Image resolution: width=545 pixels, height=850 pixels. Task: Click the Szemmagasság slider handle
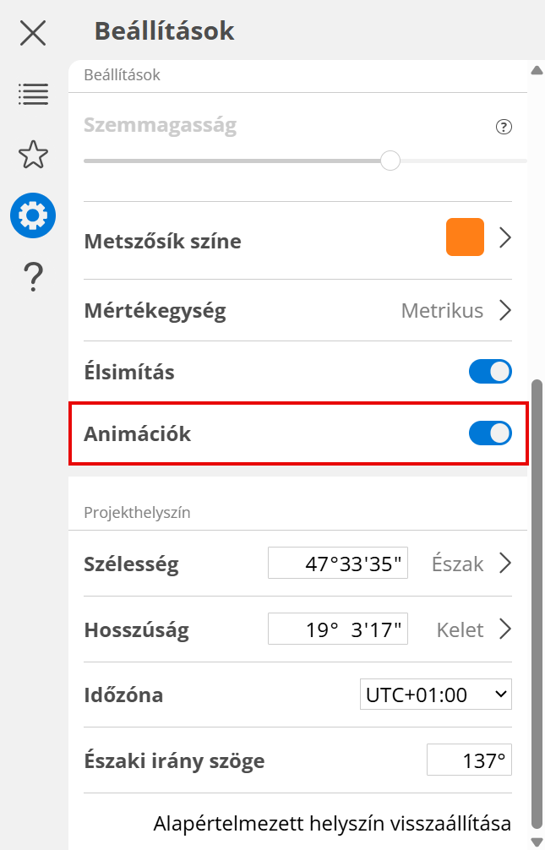pyautogui.click(x=390, y=161)
